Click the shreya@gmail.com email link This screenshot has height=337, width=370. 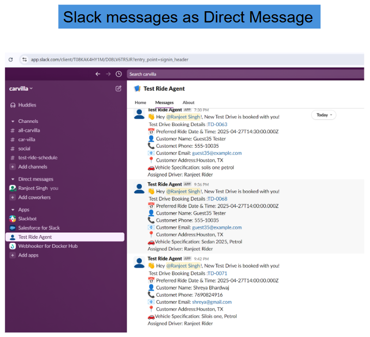[x=212, y=302]
